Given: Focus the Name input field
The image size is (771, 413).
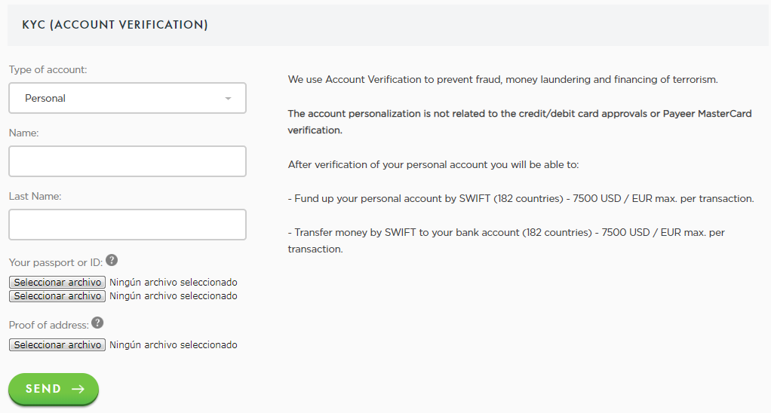Looking at the screenshot, I should click(x=127, y=161).
